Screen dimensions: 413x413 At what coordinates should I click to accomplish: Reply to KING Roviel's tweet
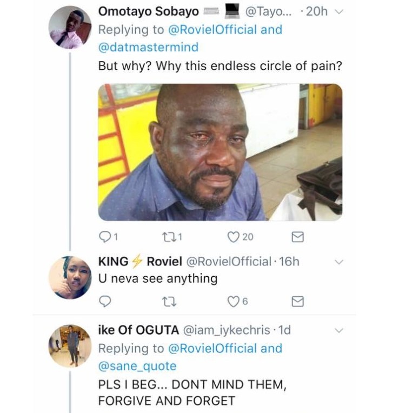[105, 301]
